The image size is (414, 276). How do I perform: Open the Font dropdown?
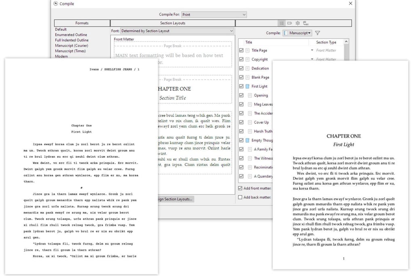(x=177, y=31)
